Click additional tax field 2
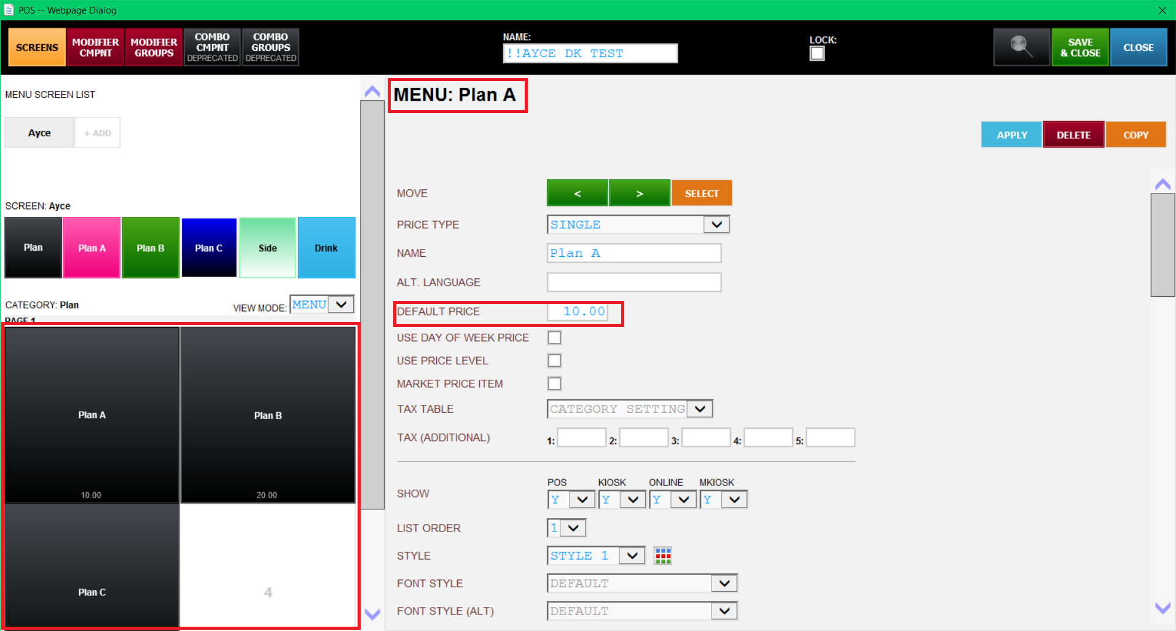 click(x=644, y=437)
